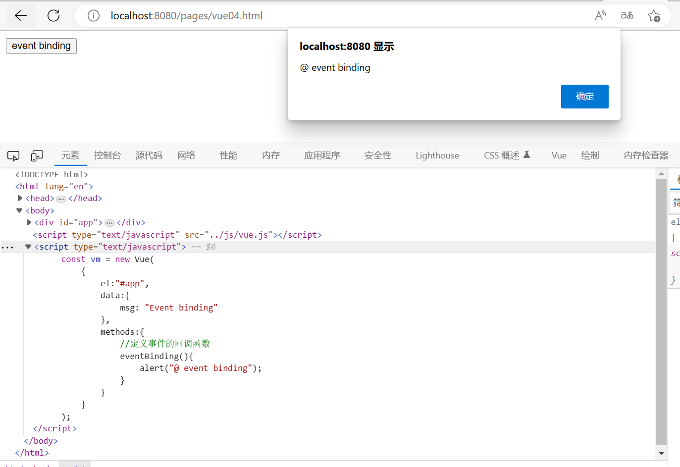Select the html lang="en" node

tap(54, 186)
